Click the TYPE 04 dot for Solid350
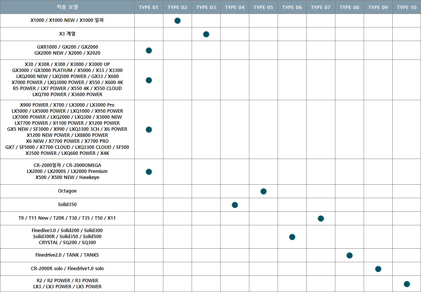 point(235,205)
